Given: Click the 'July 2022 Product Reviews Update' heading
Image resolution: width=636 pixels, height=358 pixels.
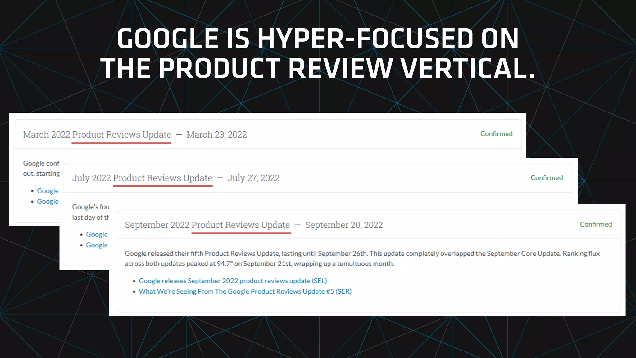Looking at the screenshot, I should [142, 178].
